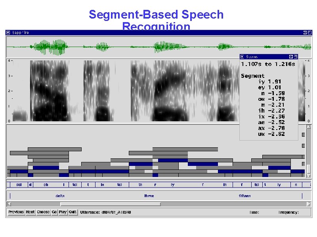Select the word 'delta' in transcription

(60, 196)
